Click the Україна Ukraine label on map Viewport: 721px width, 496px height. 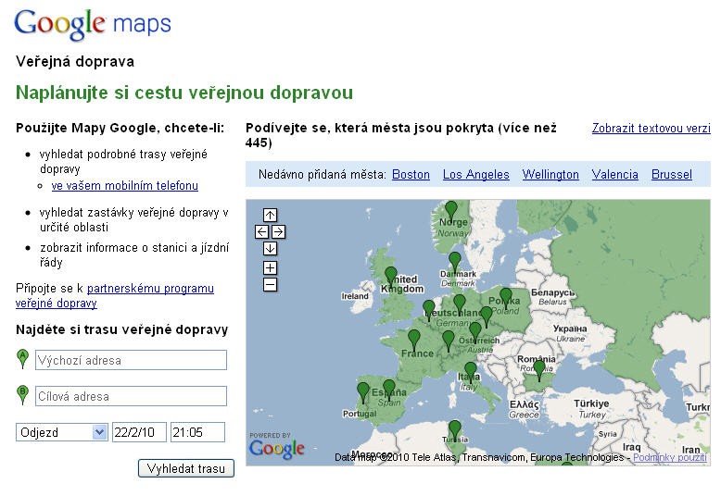pyautogui.click(x=570, y=333)
